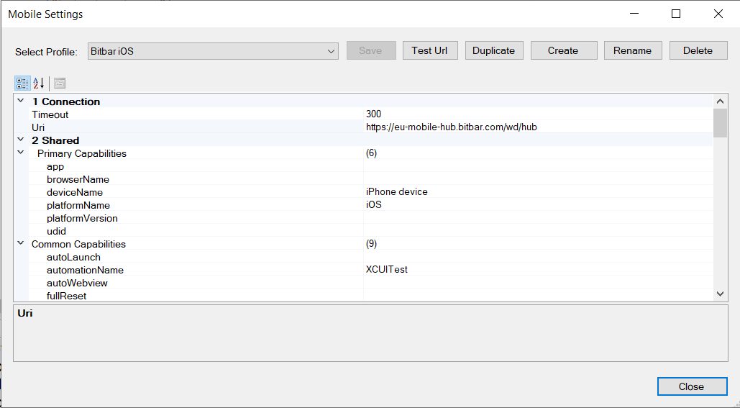Click the Categorized view icon
The image size is (740, 408).
click(x=22, y=83)
